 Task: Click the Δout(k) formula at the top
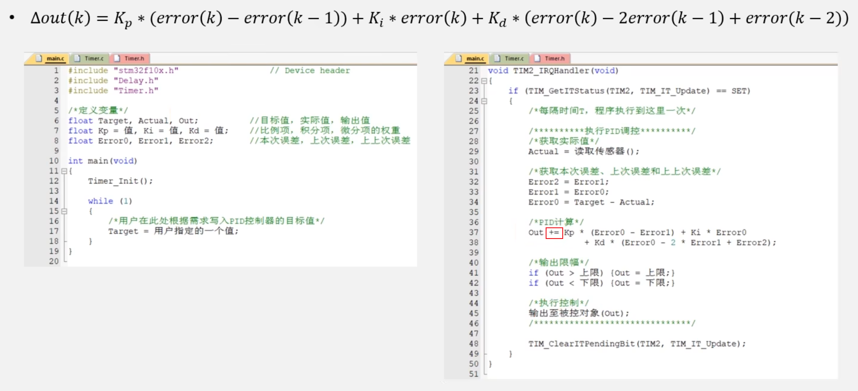coord(439,19)
